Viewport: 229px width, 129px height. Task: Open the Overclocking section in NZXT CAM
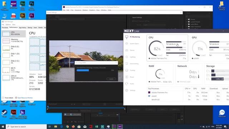tap(132, 64)
